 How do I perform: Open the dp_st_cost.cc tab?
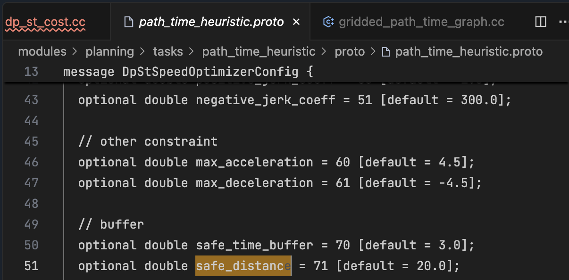pyautogui.click(x=45, y=22)
